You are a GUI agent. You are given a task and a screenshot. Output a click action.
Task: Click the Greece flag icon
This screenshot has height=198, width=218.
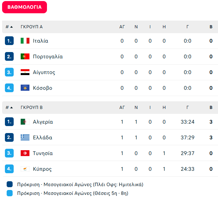pos(25,138)
